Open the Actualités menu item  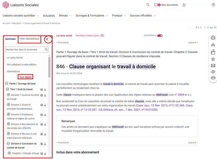pyautogui.click(x=49, y=16)
